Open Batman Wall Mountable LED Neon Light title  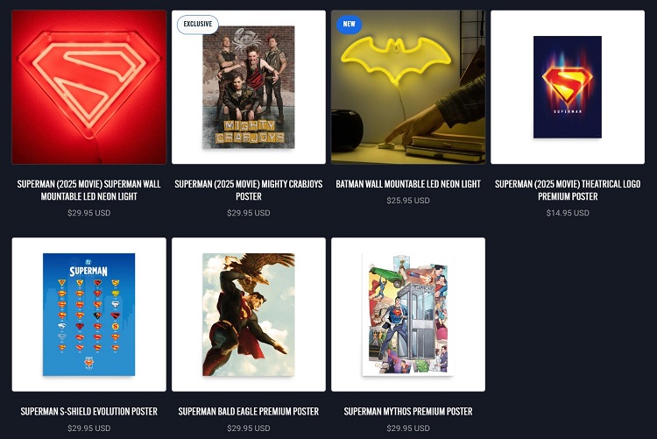point(408,184)
